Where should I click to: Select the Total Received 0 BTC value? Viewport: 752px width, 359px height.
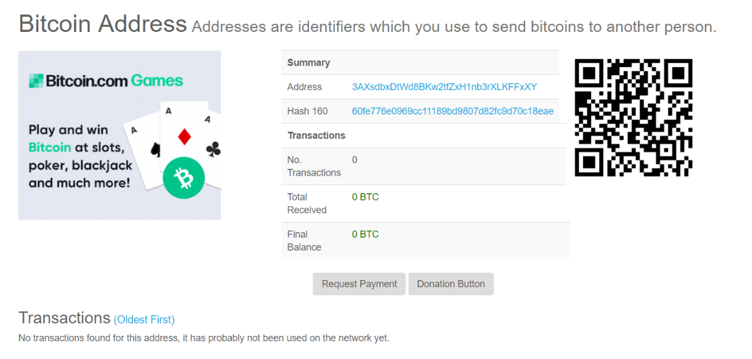[x=365, y=197]
